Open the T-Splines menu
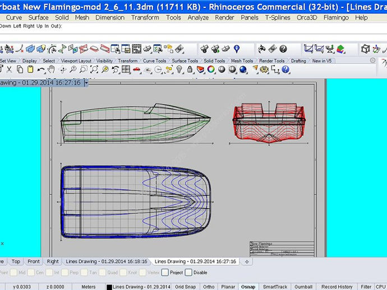This screenshot has width=387, height=290. (x=278, y=17)
